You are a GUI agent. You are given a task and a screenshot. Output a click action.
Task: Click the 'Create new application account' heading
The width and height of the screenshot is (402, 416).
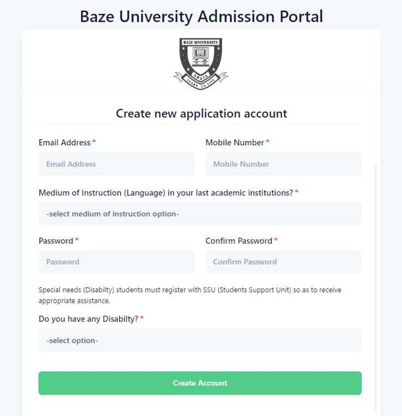pyautogui.click(x=201, y=113)
